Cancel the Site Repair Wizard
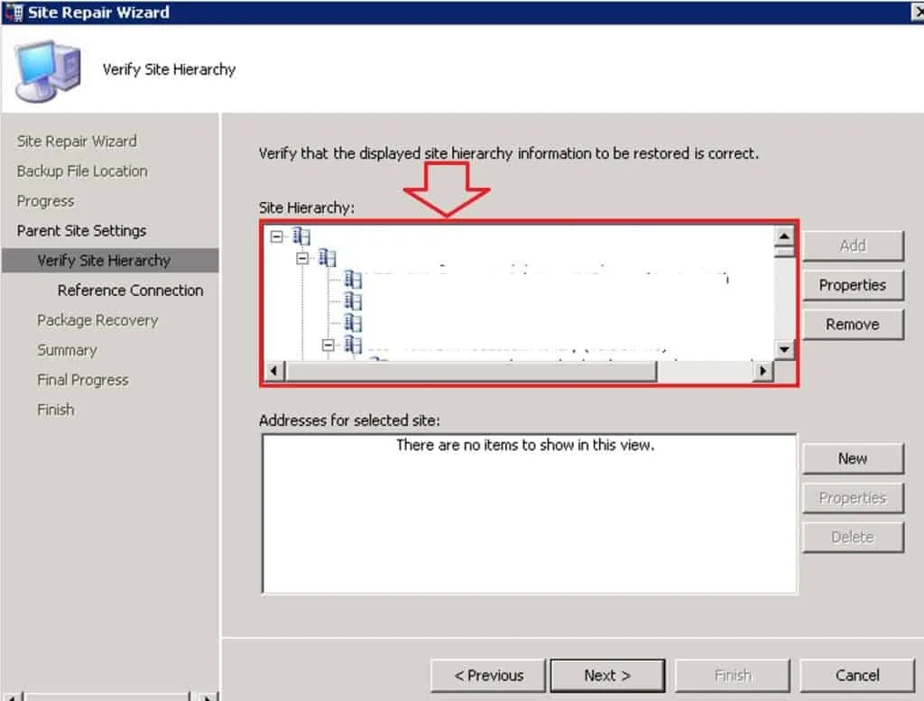924x701 pixels. click(856, 675)
